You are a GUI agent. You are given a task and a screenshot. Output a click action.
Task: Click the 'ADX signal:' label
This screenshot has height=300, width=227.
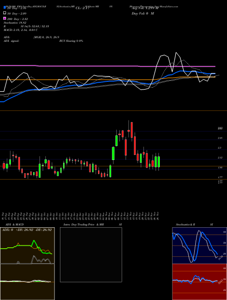click(x=11, y=41)
